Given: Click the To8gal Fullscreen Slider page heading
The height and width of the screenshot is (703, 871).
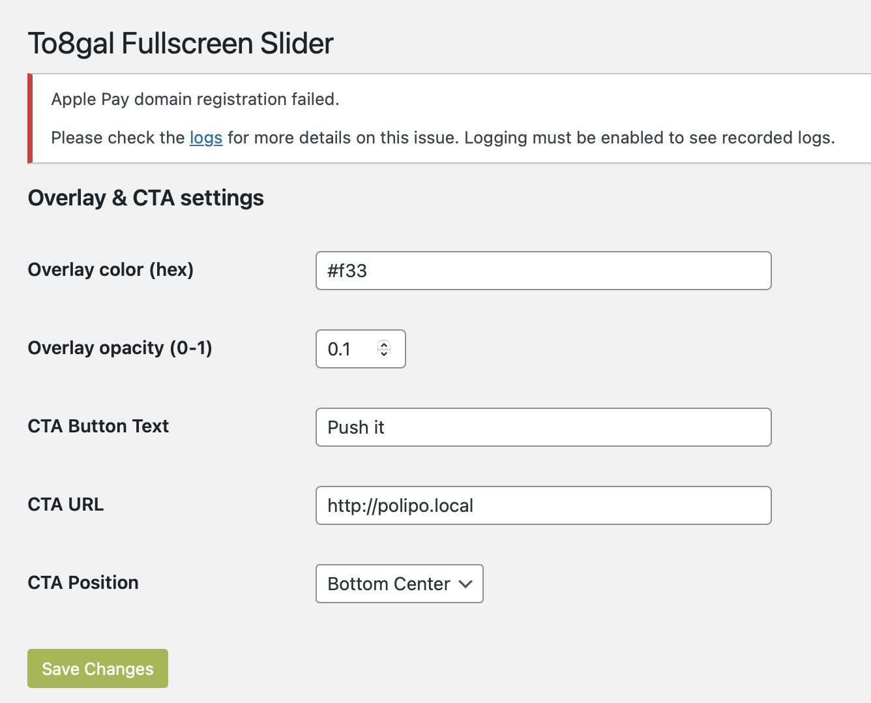Looking at the screenshot, I should pos(181,44).
